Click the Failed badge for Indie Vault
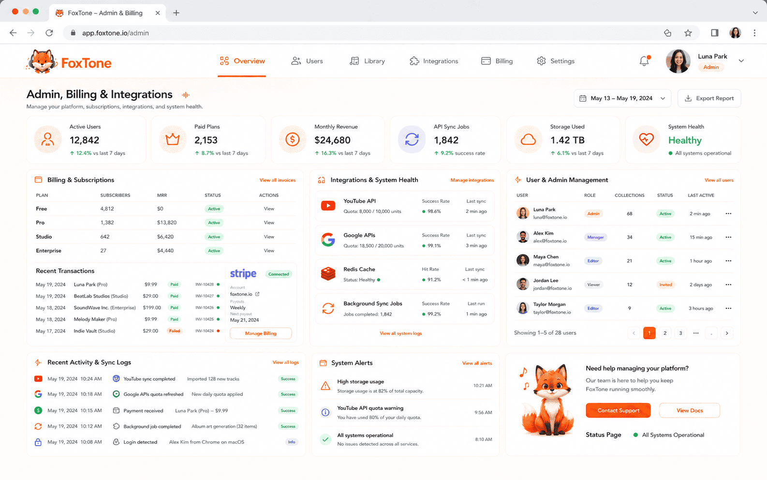This screenshot has width=767, height=480. point(175,331)
